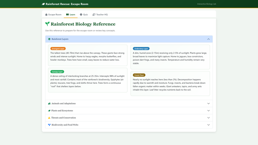The width and height of the screenshot is (258, 145).
Task: Expand Threats and Conservation section
Action: click(129, 118)
